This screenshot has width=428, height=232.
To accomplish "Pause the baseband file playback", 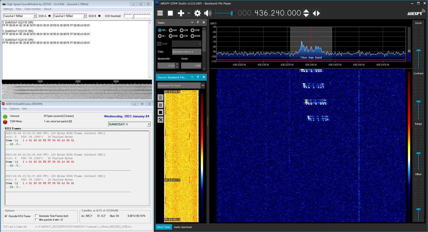I will click(160, 104).
